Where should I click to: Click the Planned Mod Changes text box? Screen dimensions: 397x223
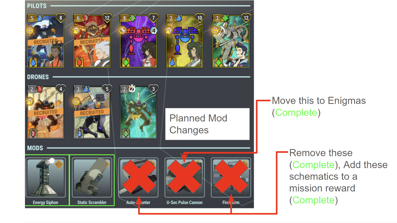207,124
